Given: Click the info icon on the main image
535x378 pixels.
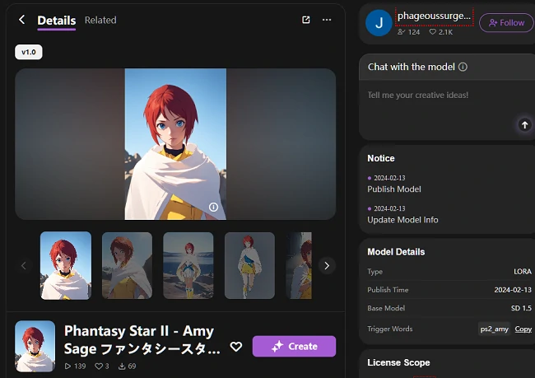Looking at the screenshot, I should coord(214,207).
